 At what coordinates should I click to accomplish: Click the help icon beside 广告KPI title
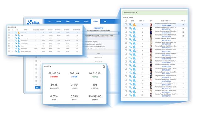click(x=50, y=66)
